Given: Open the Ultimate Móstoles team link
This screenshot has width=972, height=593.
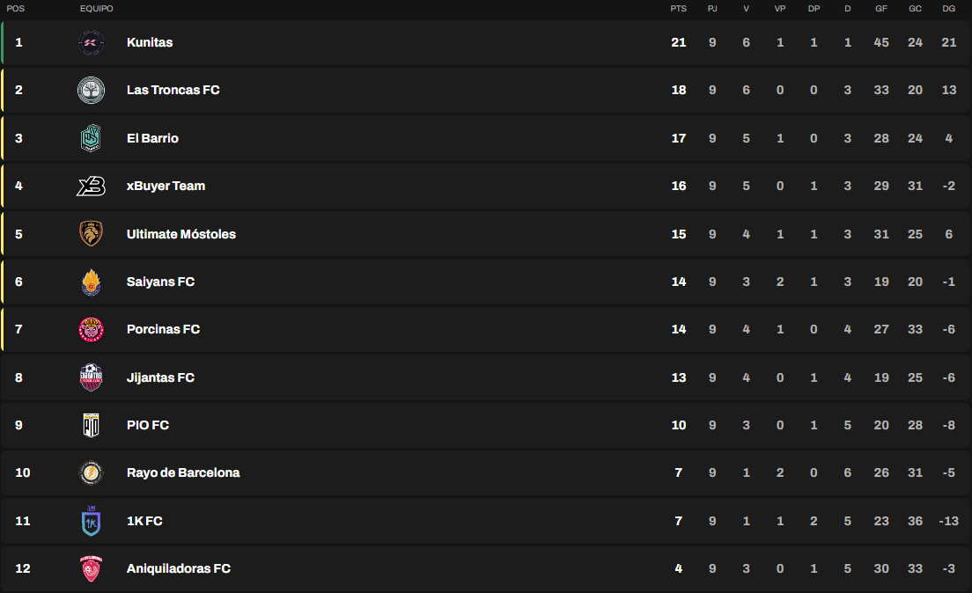Looking at the screenshot, I should [181, 234].
